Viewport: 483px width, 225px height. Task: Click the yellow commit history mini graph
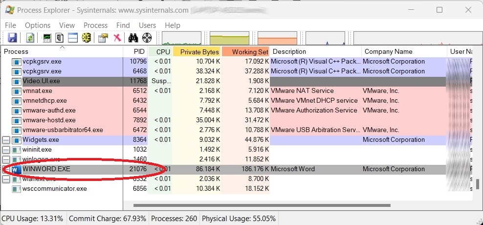click(x=229, y=38)
